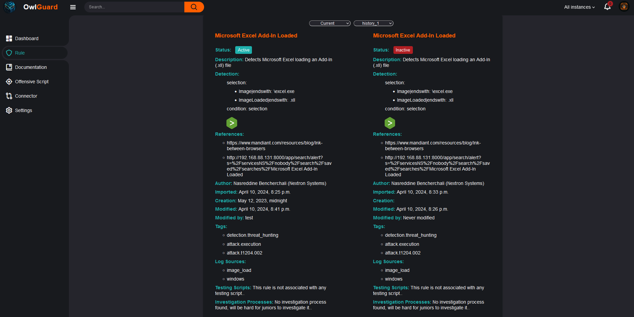634x317 pixels.
Task: Click green arrow icon in current rule
Action: 232,123
